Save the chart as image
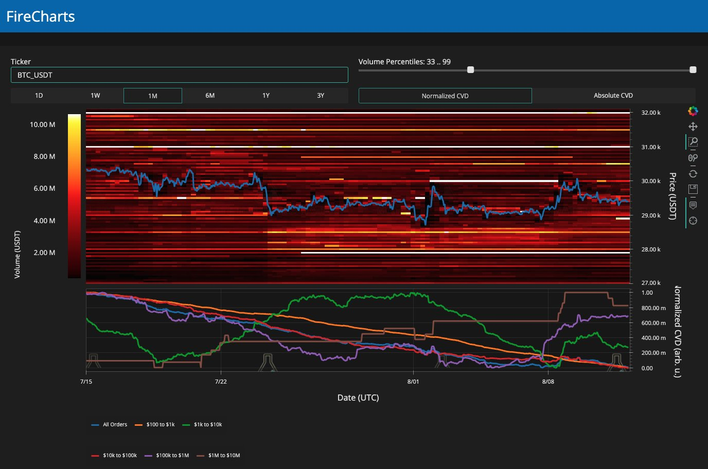The height and width of the screenshot is (469, 708). pos(693,189)
